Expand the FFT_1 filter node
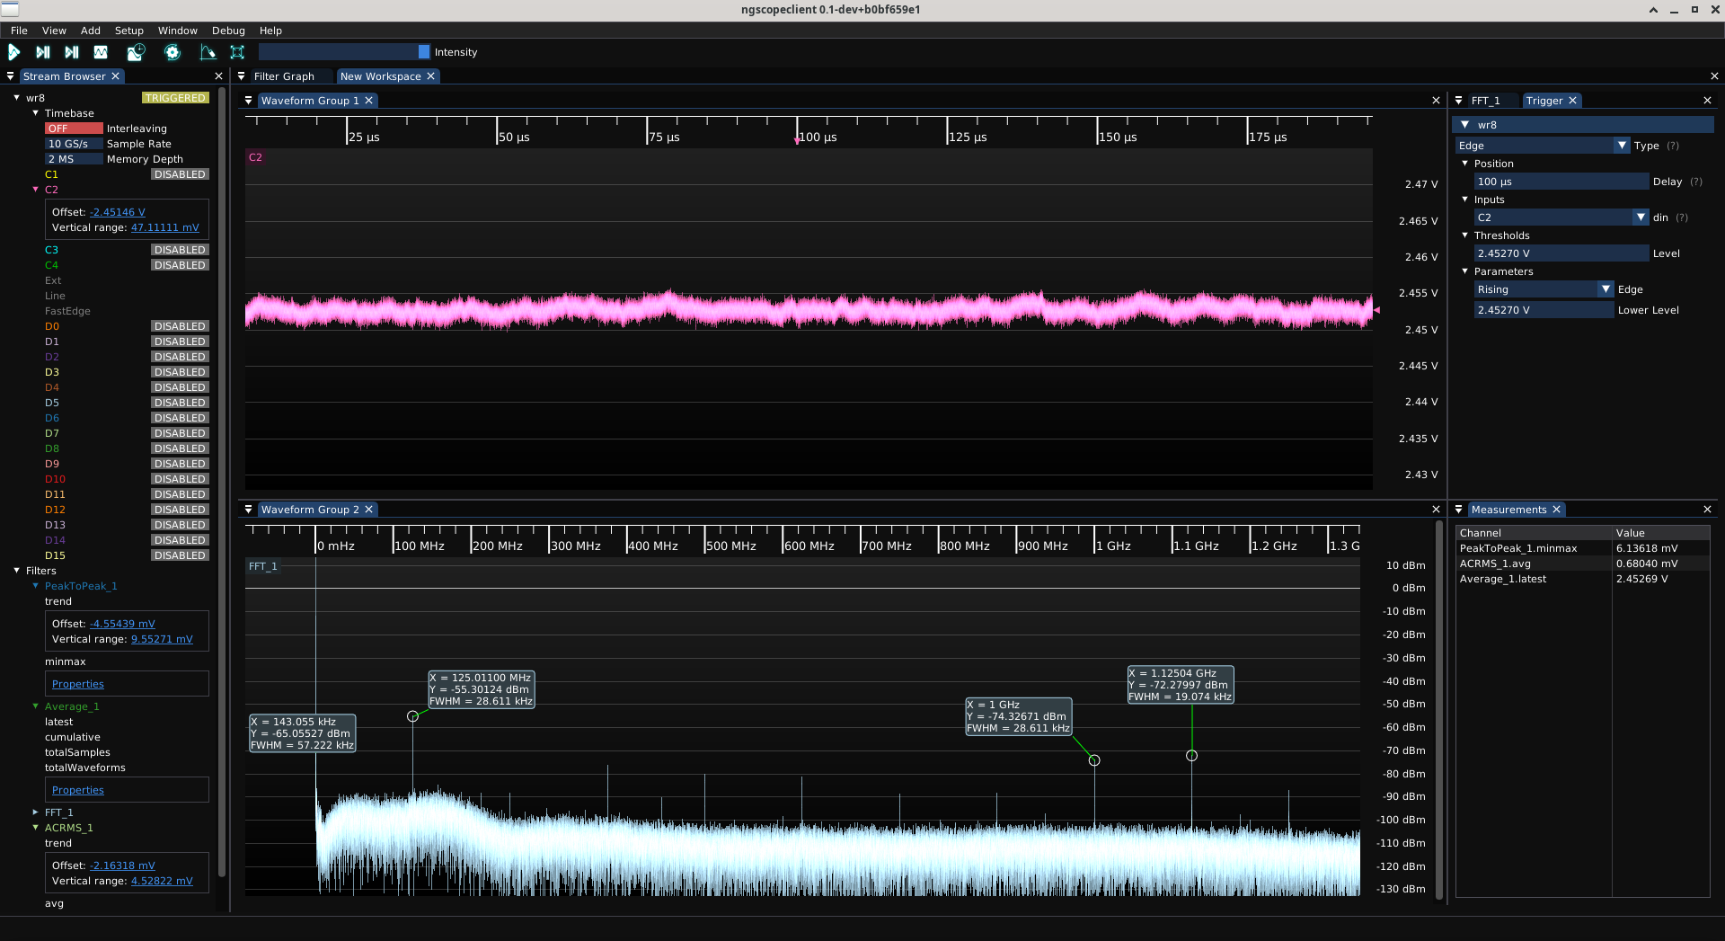The width and height of the screenshot is (1725, 941). [35, 812]
